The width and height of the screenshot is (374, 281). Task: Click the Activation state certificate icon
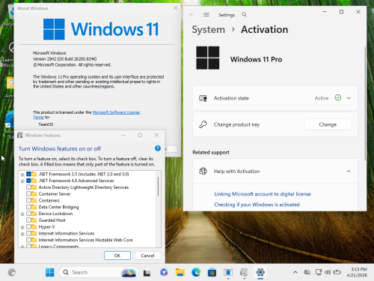(203, 98)
